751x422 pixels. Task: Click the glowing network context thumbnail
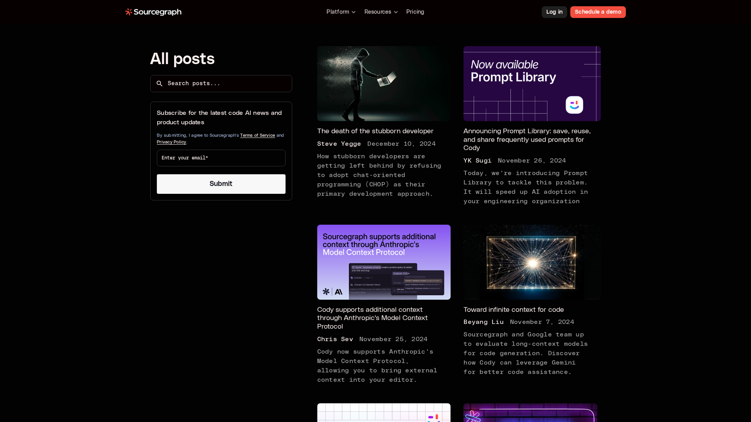[532, 262]
